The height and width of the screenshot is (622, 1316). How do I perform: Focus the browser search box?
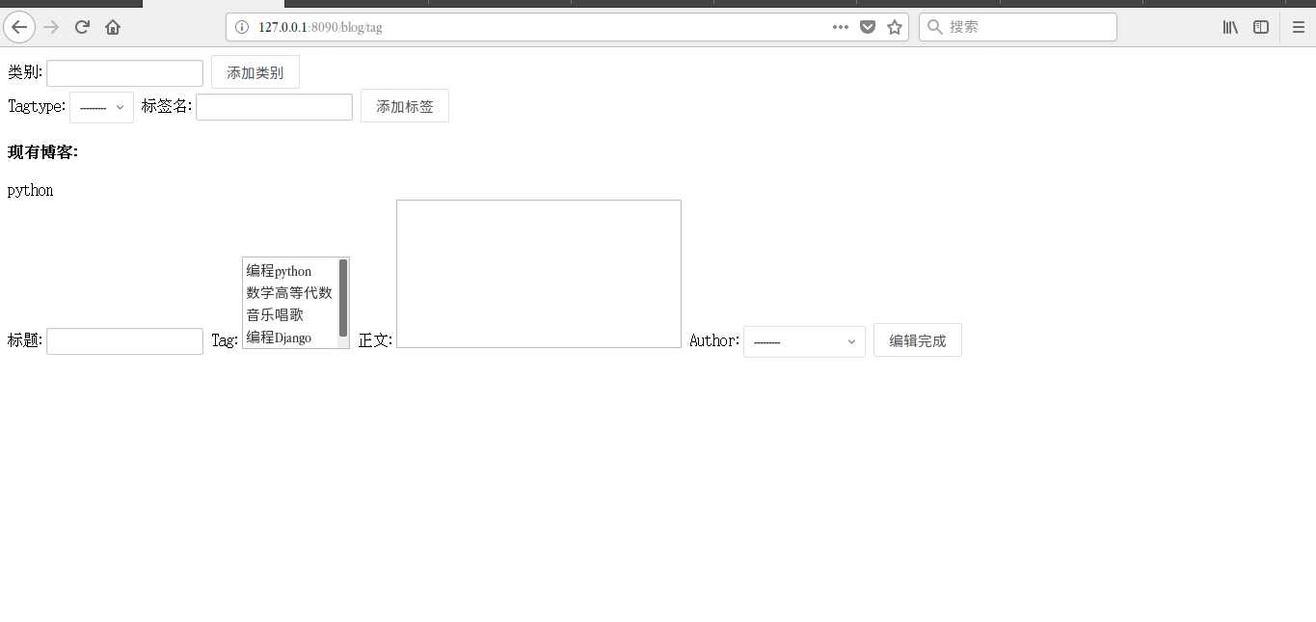(x=1017, y=27)
